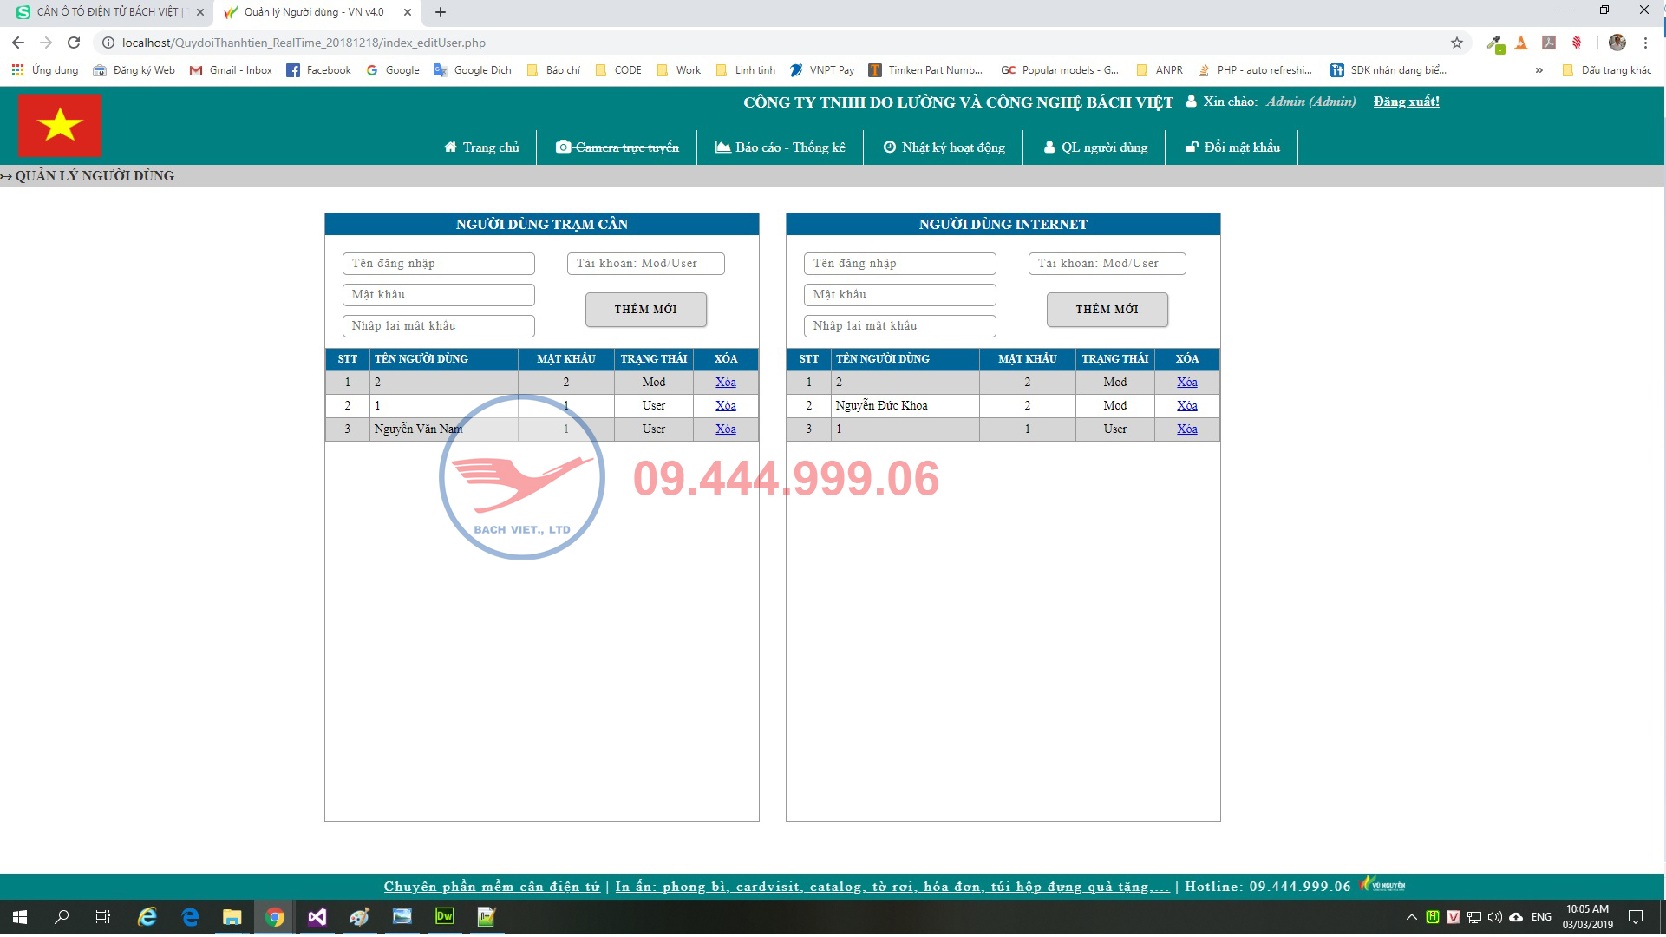Reload the page with refresh icon
The image size is (1666, 937).
coord(74,43)
